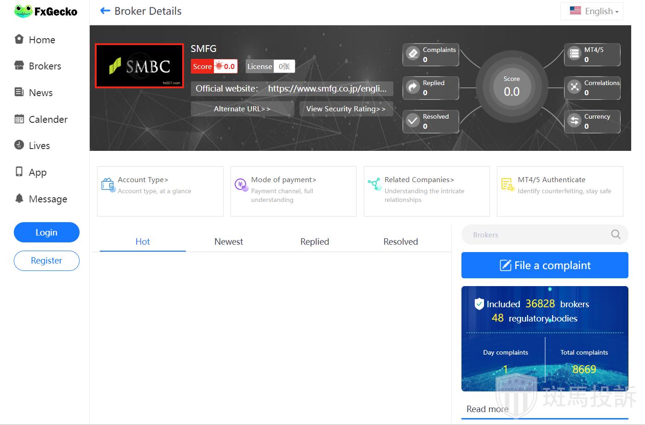This screenshot has height=425, width=645.
Task: Expand View Security Rating details
Action: click(x=346, y=109)
